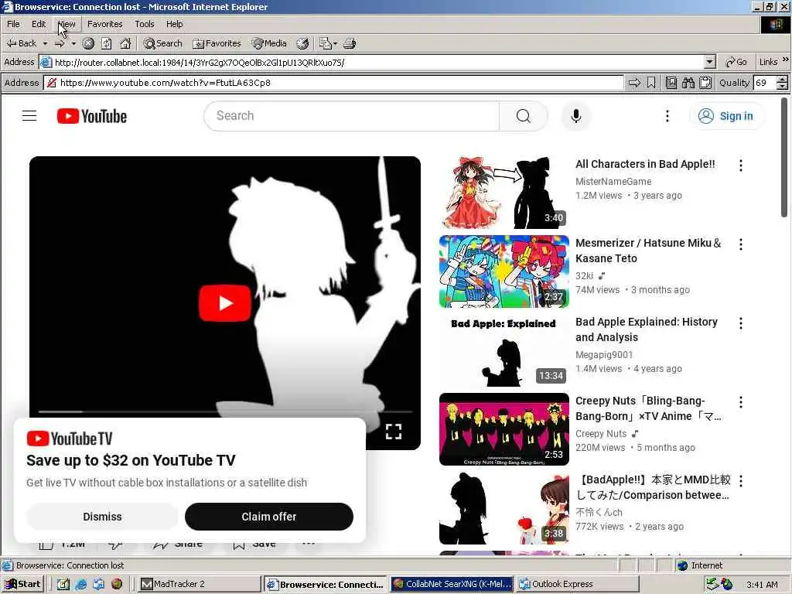792x594 pixels.
Task: Click the Mail toolbar icon
Action: pyautogui.click(x=325, y=43)
